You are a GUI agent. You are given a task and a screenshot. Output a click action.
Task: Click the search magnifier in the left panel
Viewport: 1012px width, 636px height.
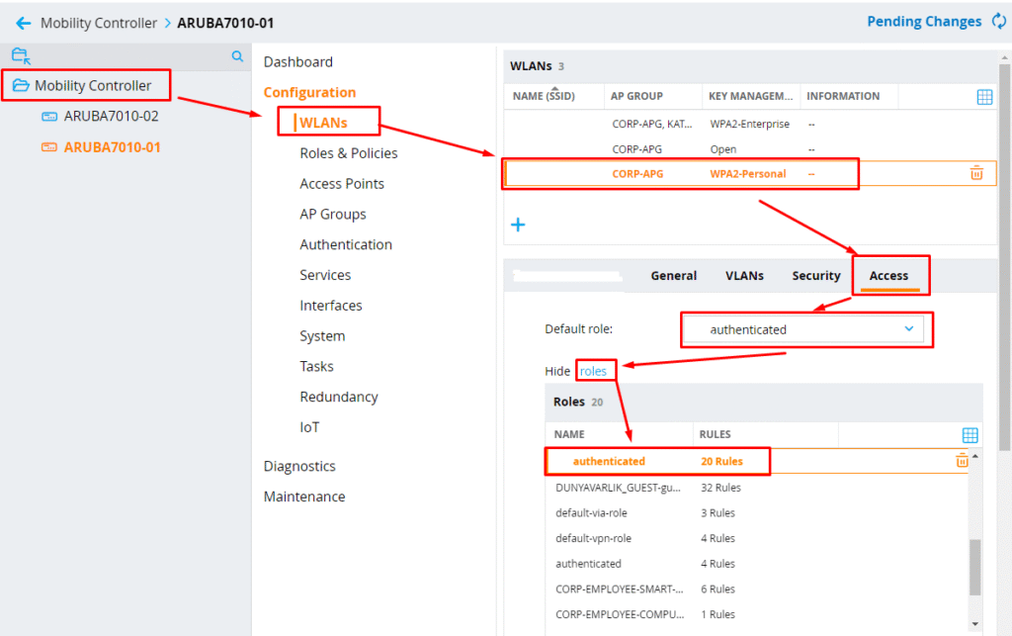pos(237,57)
